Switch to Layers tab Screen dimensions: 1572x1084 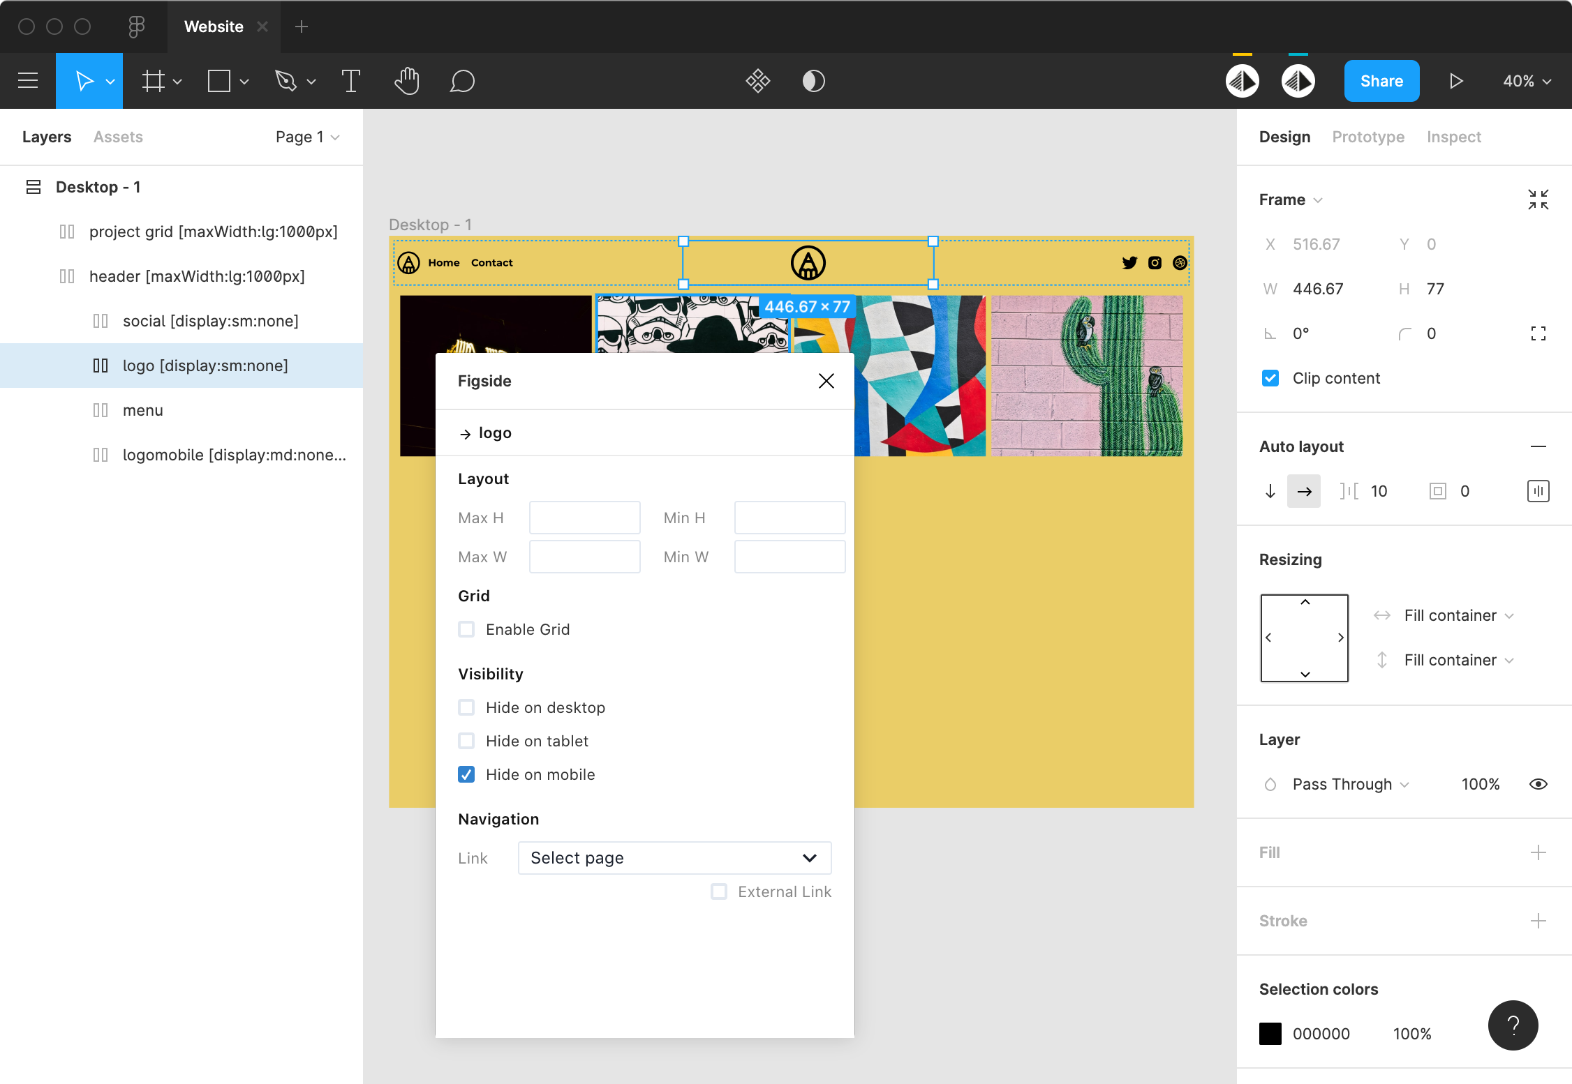click(47, 137)
